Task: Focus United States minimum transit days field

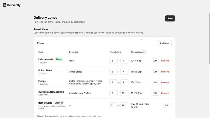Action: pyautogui.click(x=113, y=72)
